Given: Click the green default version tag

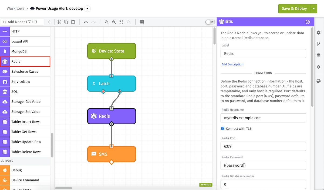Looking at the screenshot, I should (x=206, y=185).
